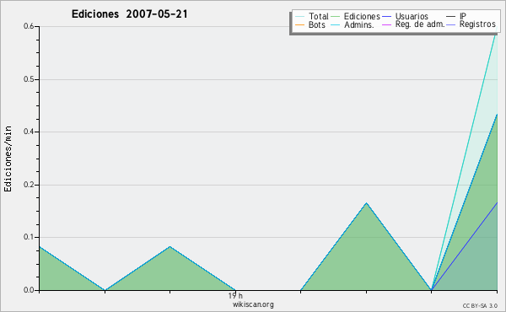Click the chart title Ediciones 2007-05-21

pos(129,14)
